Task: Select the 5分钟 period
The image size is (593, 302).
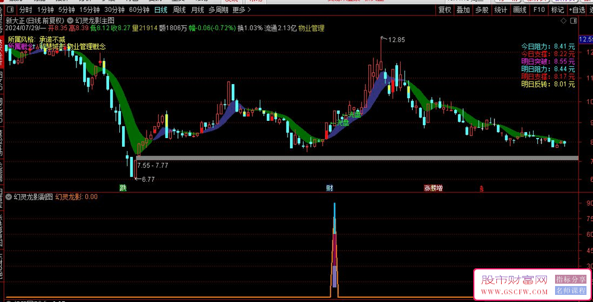Action: (67, 10)
